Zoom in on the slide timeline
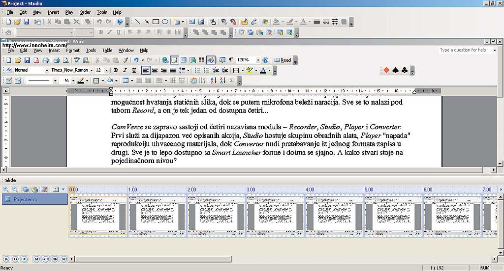The width and height of the screenshot is (504, 271). 6,190
